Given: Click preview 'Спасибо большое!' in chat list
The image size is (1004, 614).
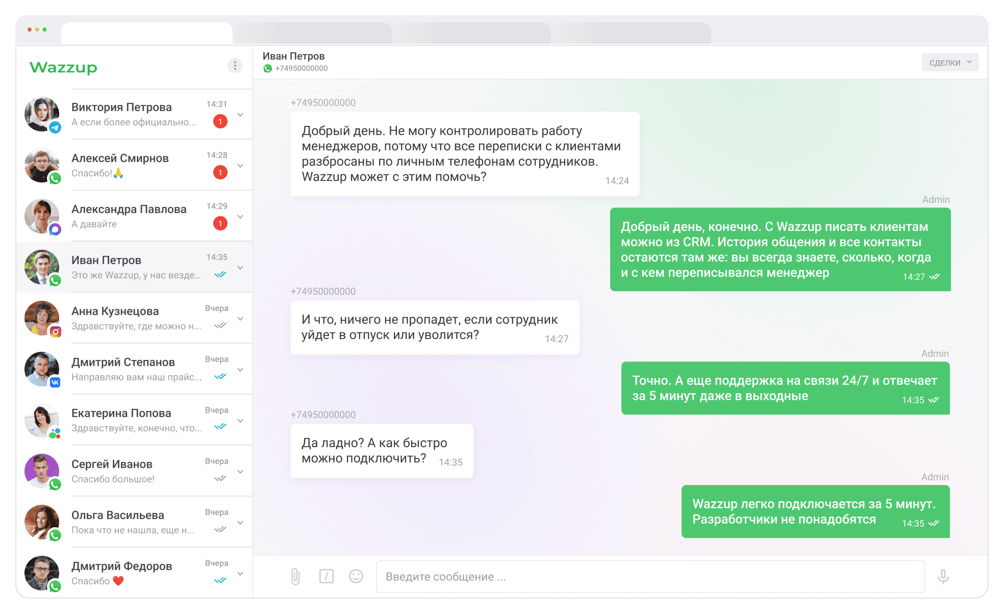Looking at the screenshot, I should click(x=113, y=479).
